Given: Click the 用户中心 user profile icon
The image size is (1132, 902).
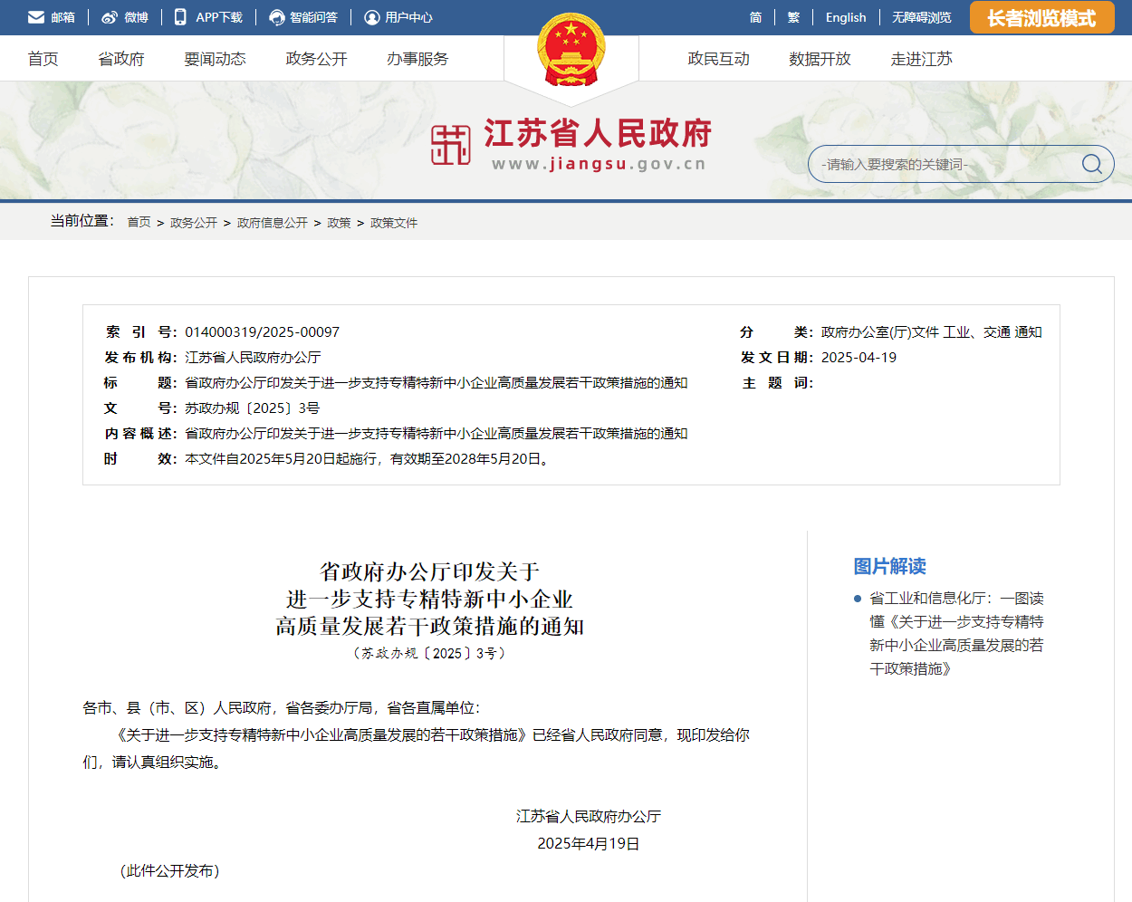Looking at the screenshot, I should (x=372, y=17).
